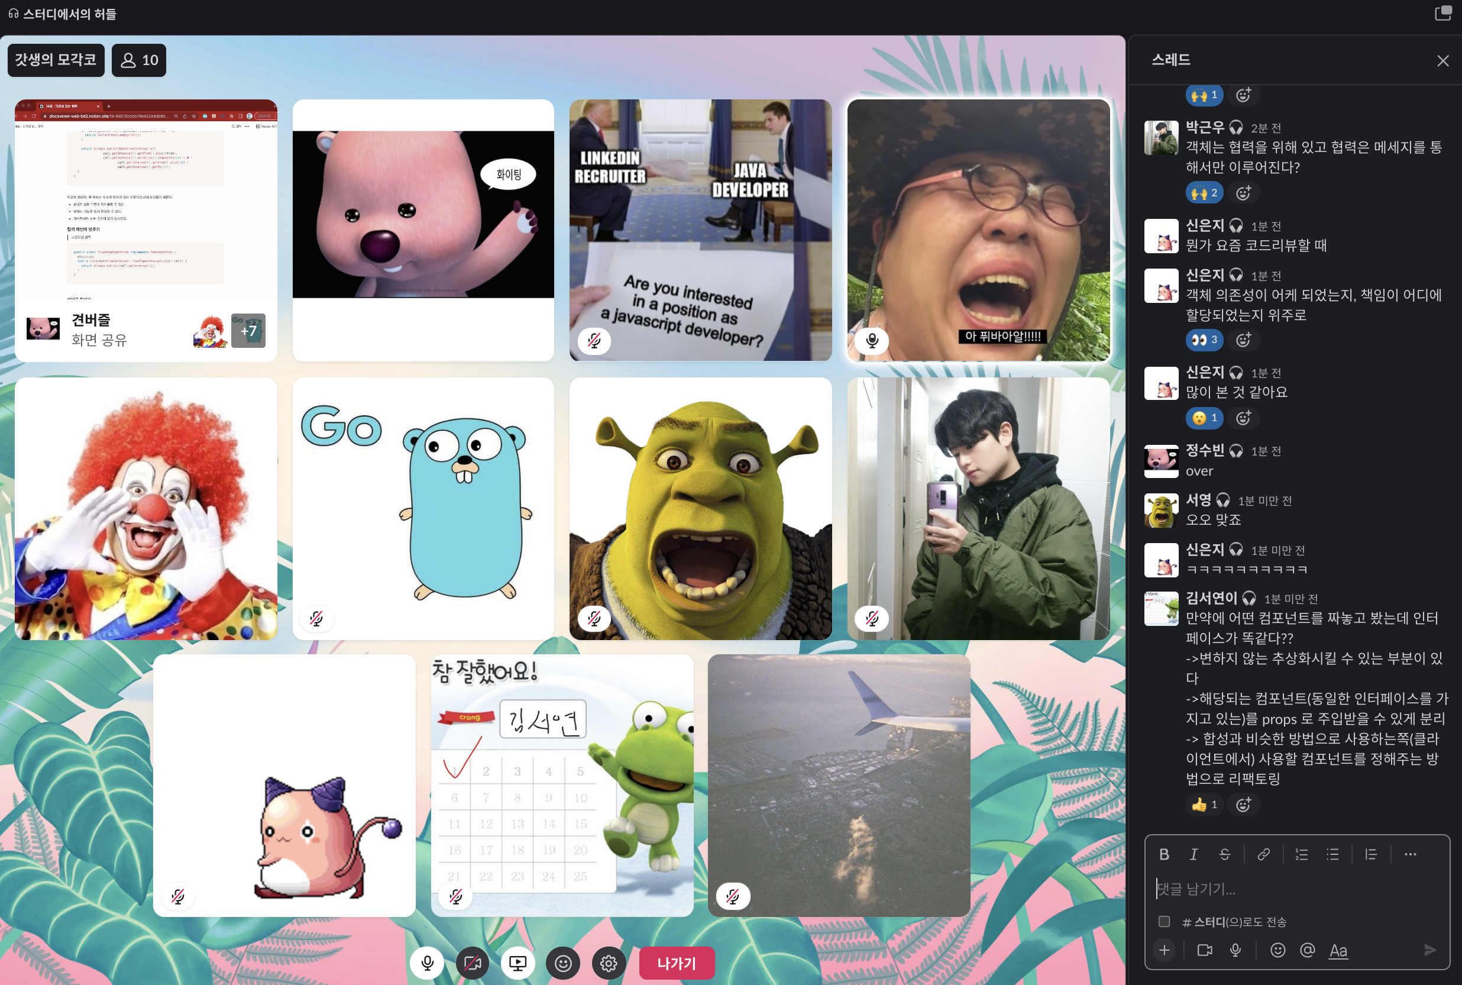The width and height of the screenshot is (1462, 985).
Task: Record a video clip in the composer
Action: tap(1204, 950)
